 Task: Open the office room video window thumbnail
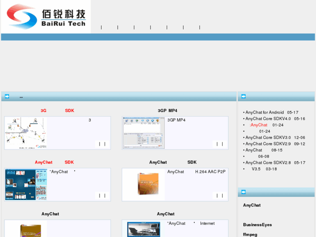144,229
